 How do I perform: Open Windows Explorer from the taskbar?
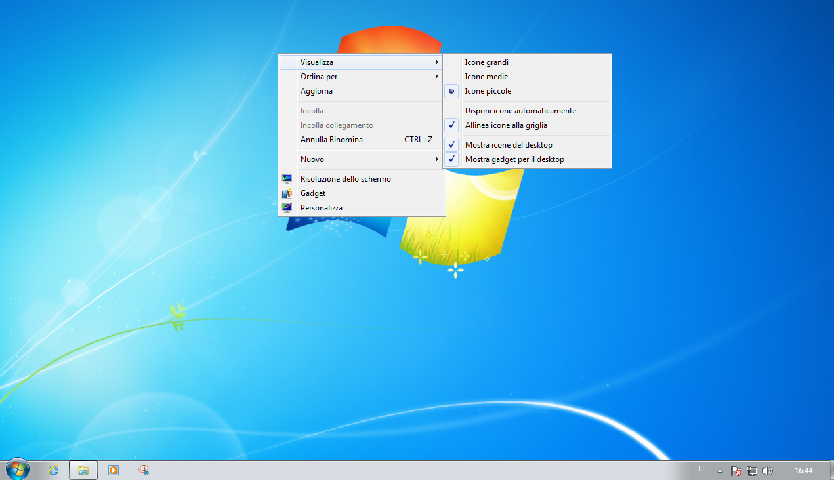point(83,470)
